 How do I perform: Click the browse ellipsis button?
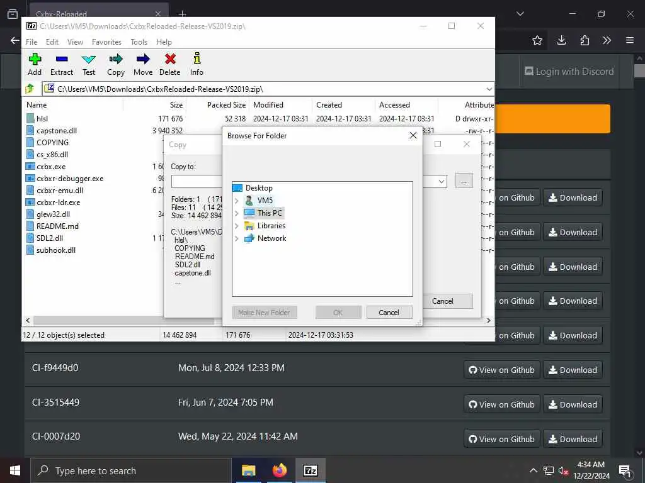[x=464, y=181]
